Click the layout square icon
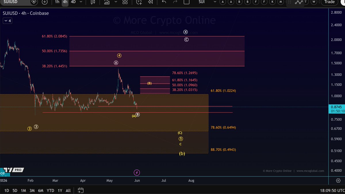This screenshot has width=345, height=194. coord(186,2)
